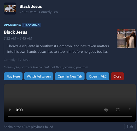Click Watch Fullscreen button
The width and height of the screenshot is (137, 131).
(39, 76)
